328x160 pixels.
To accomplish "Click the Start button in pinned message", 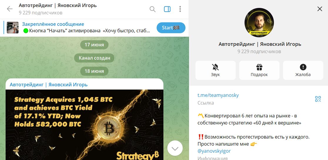I will [x=171, y=28].
